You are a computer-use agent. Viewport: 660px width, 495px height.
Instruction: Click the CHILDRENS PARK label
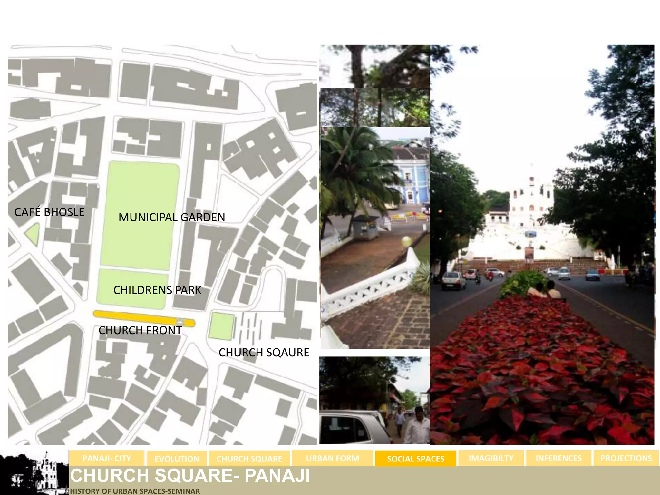pos(157,290)
